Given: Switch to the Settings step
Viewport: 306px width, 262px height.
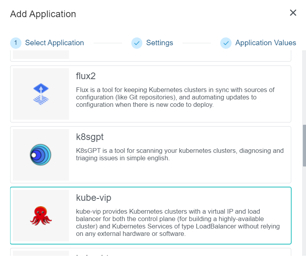Looking at the screenshot, I should click(x=159, y=43).
